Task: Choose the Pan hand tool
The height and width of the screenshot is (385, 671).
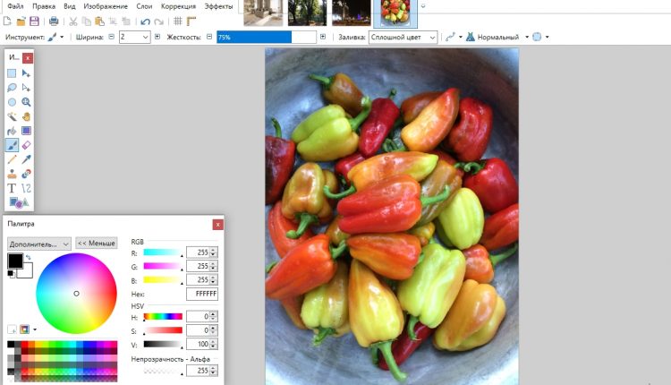Action: [26, 116]
